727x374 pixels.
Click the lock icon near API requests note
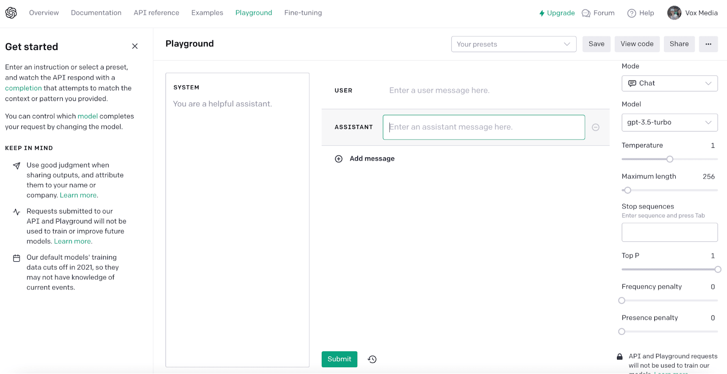pos(620,357)
